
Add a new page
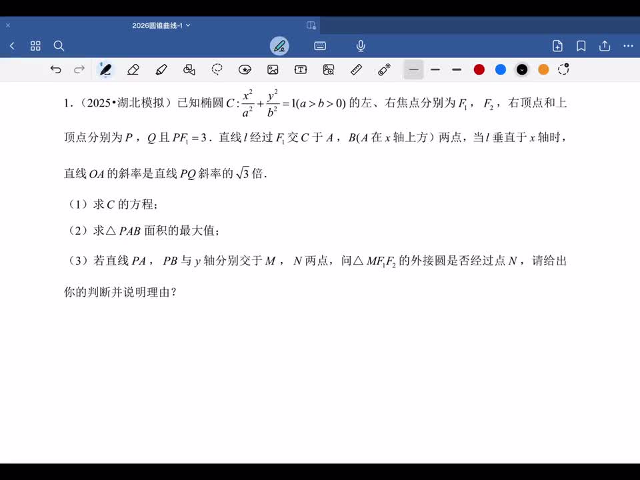point(557,46)
